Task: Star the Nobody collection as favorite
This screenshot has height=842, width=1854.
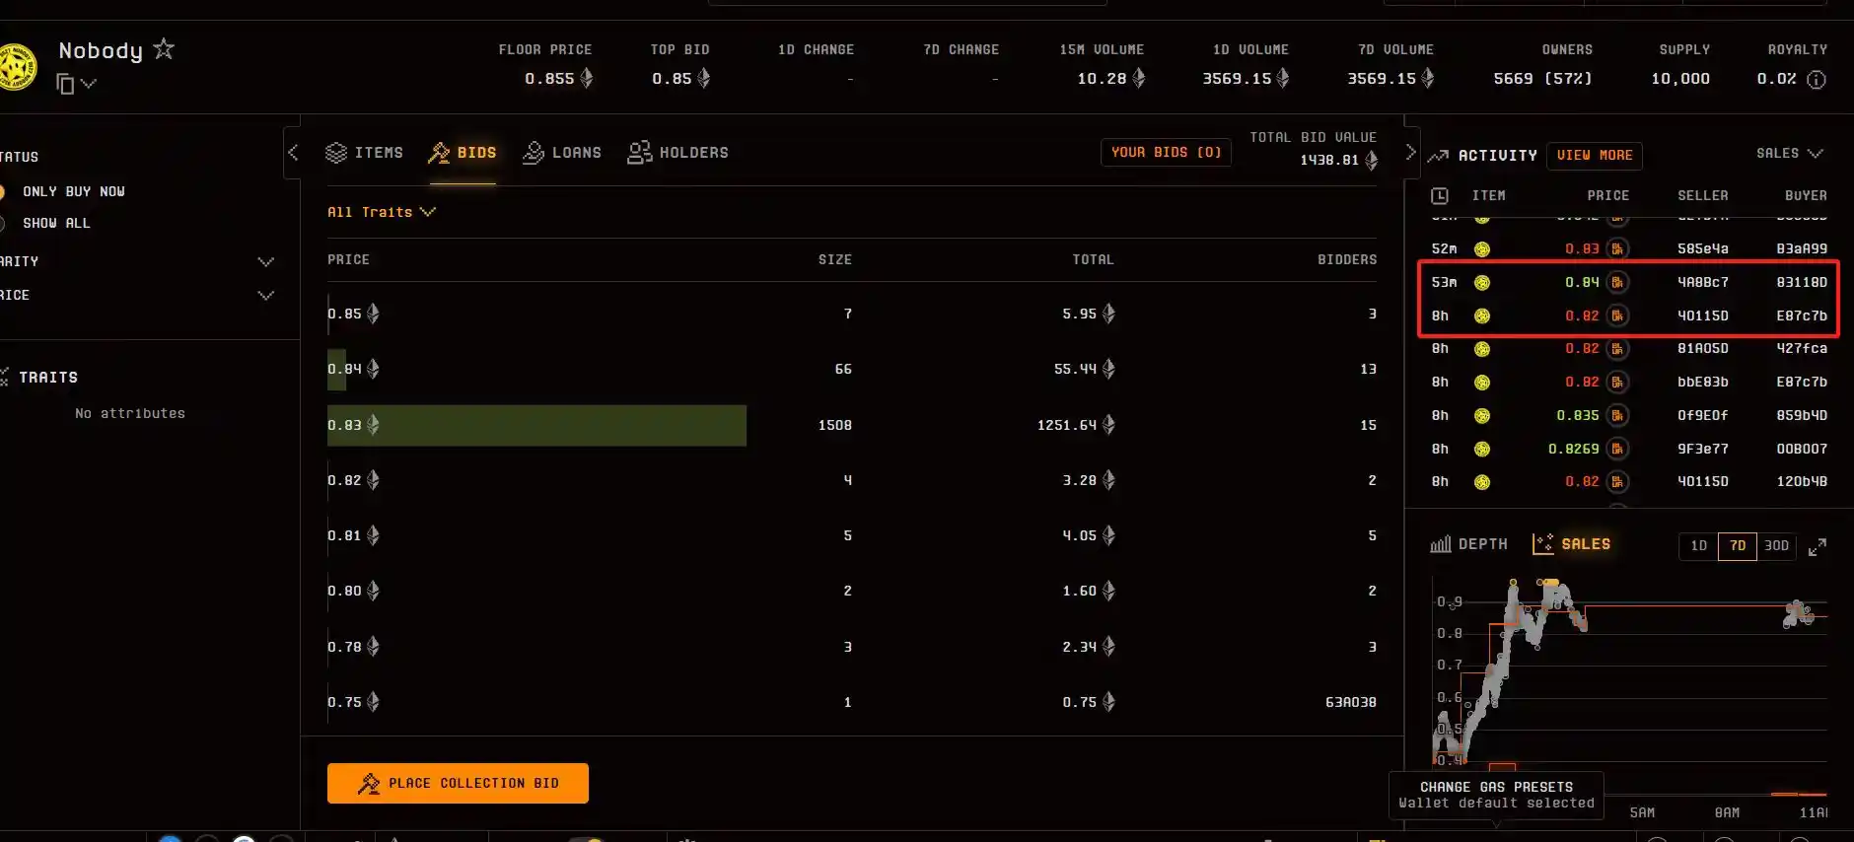Action: click(164, 49)
